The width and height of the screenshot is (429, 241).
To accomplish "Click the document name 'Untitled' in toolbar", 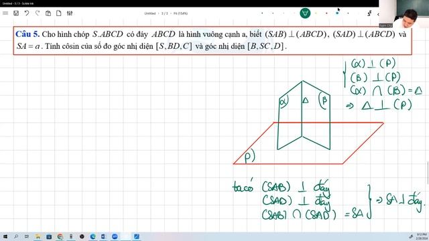I will click(150, 13).
